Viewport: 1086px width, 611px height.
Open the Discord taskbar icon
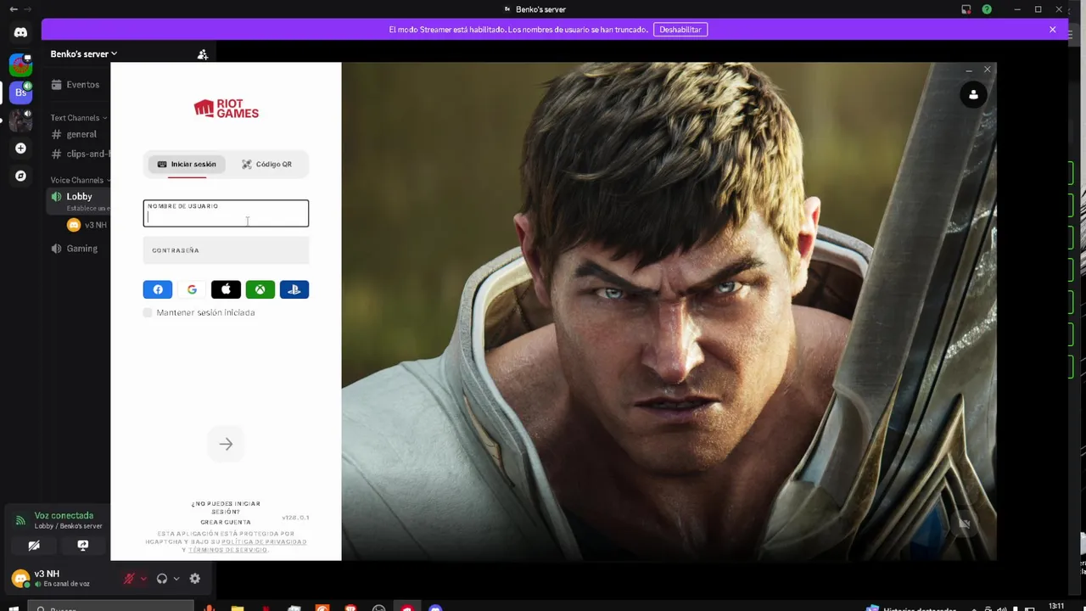[x=435, y=608]
